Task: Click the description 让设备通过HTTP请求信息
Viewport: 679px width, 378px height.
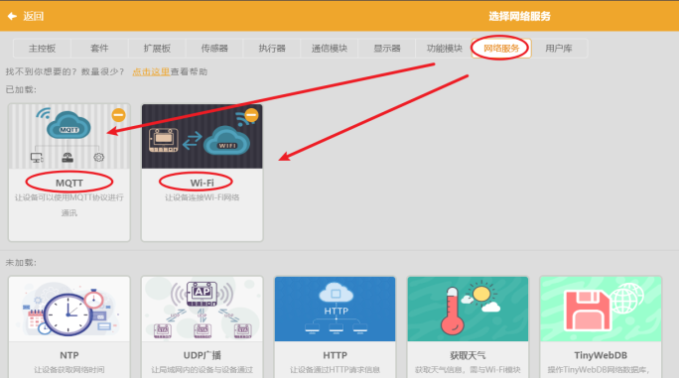Action: coord(336,370)
